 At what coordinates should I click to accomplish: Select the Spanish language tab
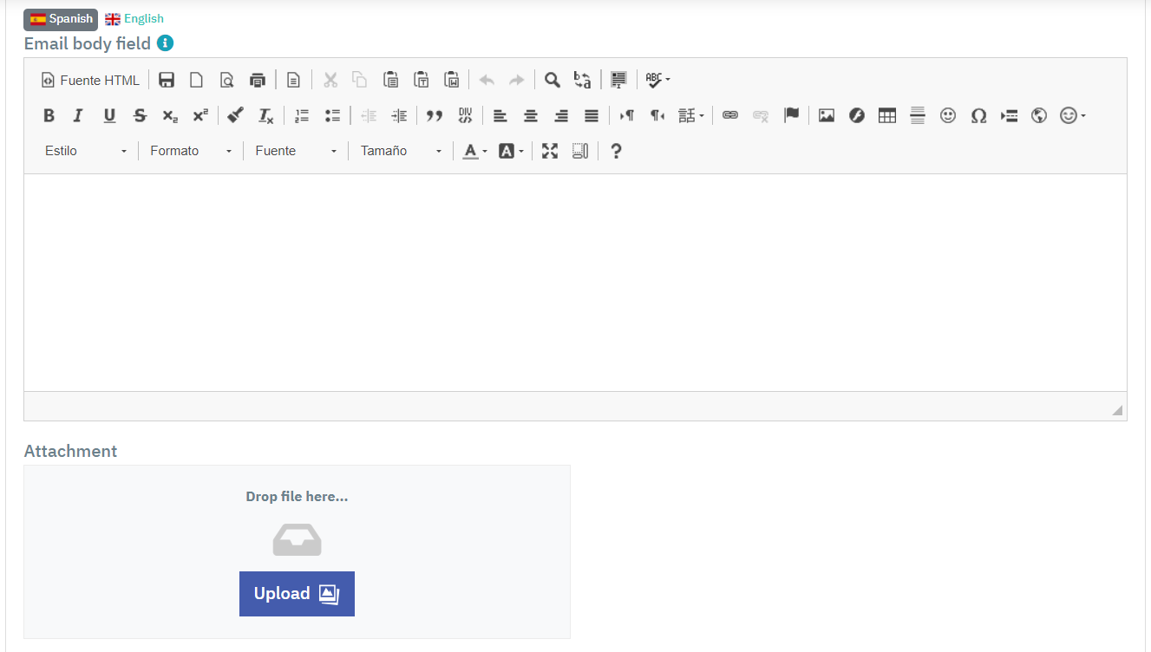(60, 18)
